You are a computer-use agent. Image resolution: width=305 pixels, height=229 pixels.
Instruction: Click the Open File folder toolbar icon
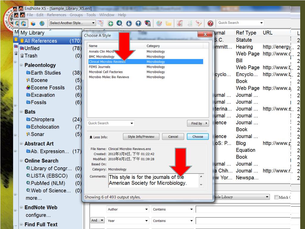click(169, 23)
